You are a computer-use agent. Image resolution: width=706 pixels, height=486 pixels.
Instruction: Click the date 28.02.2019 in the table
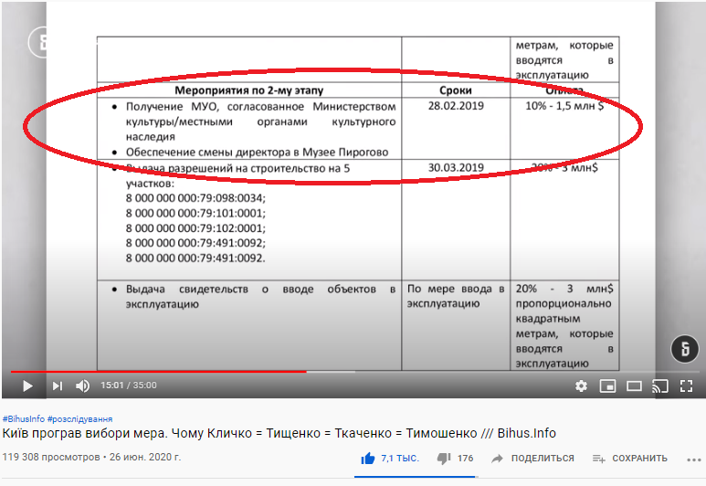[x=456, y=106]
